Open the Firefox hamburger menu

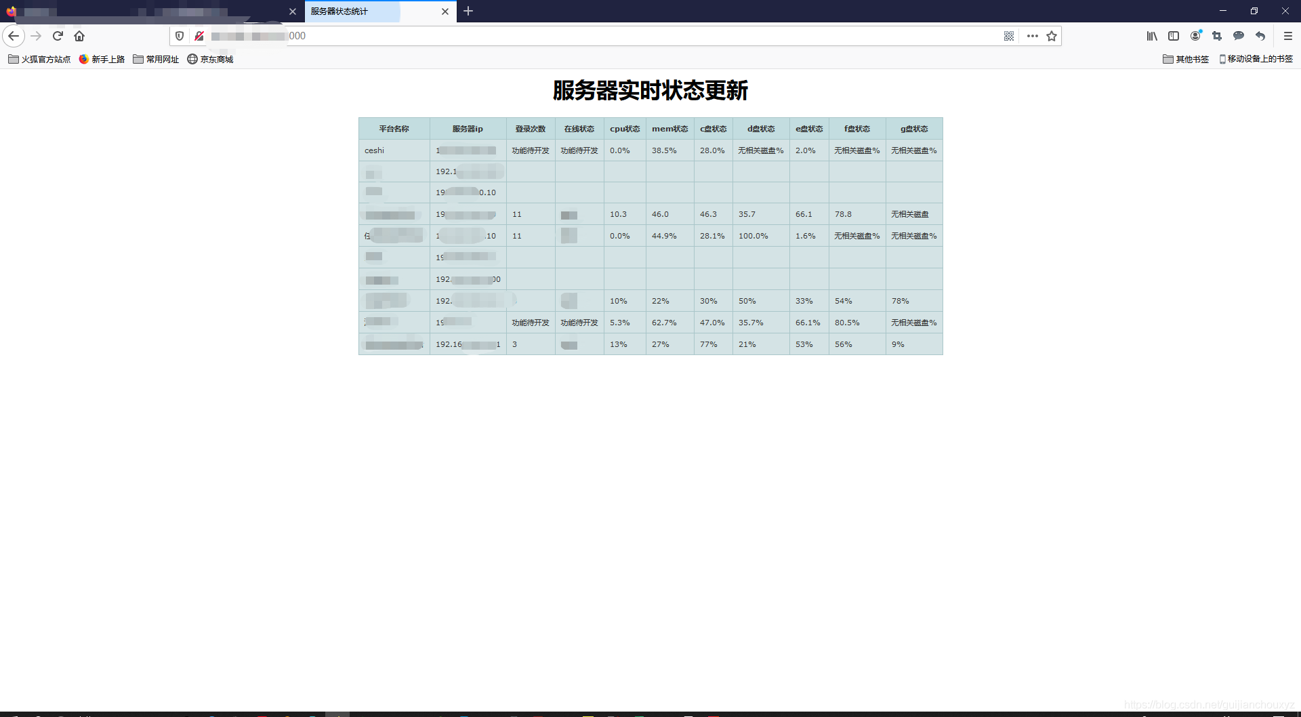pos(1288,36)
